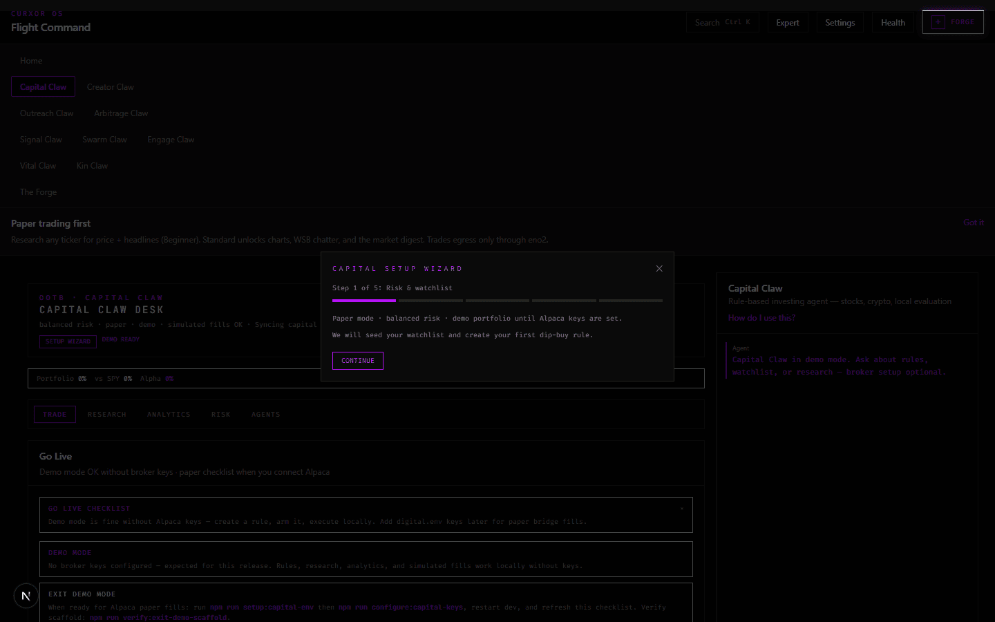The height and width of the screenshot is (622, 995).
Task: Dismiss the Go Live Checklist card
Action: point(682,509)
